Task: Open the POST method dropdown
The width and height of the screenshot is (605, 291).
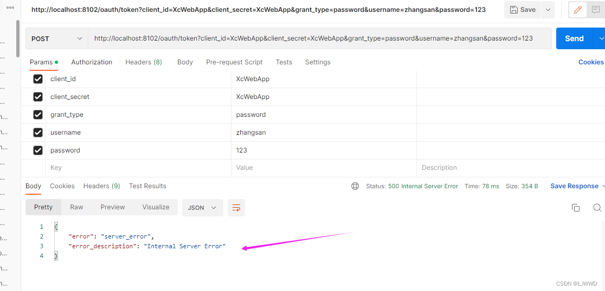Action: 57,38
